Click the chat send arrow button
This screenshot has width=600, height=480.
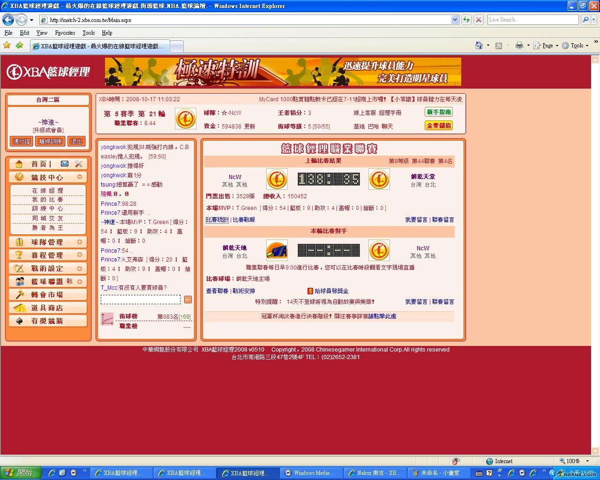point(187,300)
